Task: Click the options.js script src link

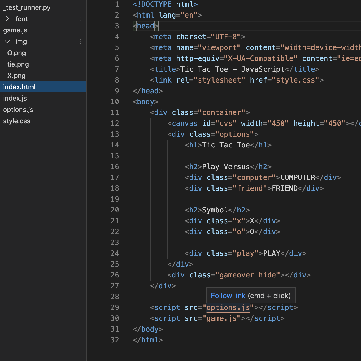Action: (x=228, y=308)
